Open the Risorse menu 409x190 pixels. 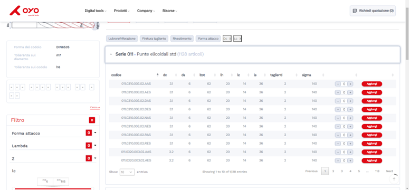click(170, 11)
